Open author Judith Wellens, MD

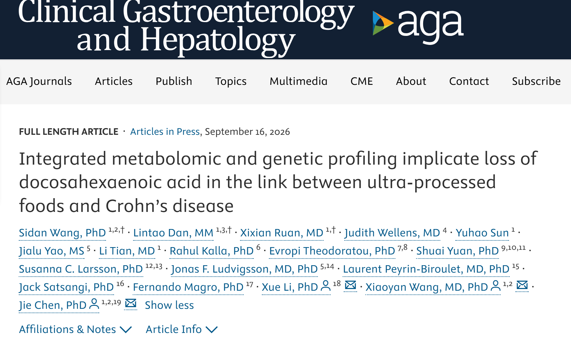coord(392,233)
